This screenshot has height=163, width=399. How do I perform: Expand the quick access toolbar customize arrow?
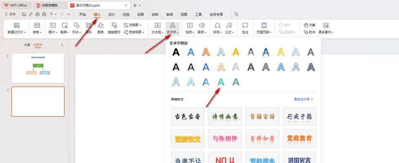pos(69,14)
